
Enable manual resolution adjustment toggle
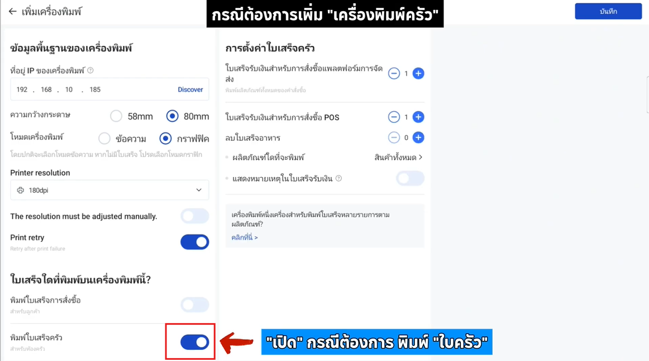click(x=194, y=216)
